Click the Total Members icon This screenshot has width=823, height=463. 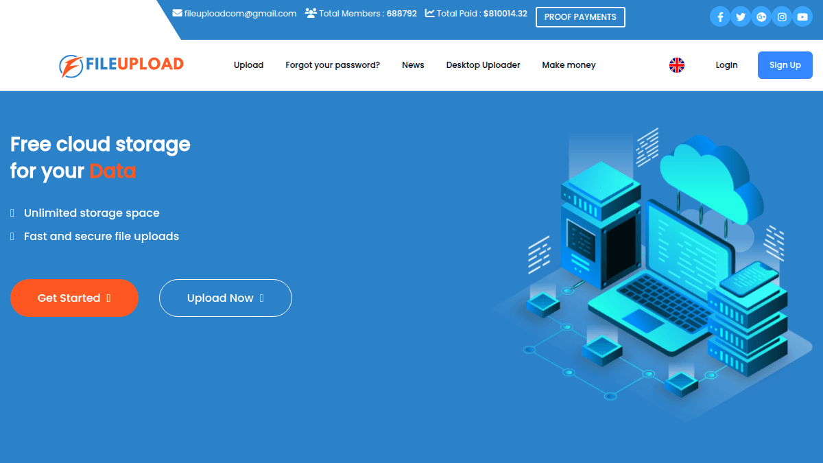[310, 12]
